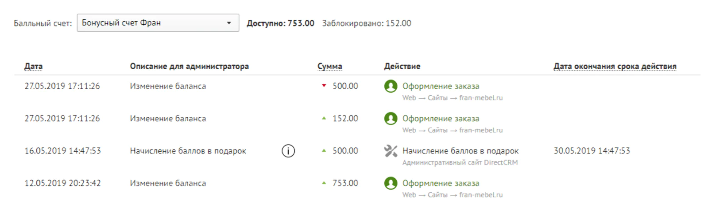Click green up arrow next to 152.00
The height and width of the screenshot is (224, 708).
pyautogui.click(x=324, y=118)
